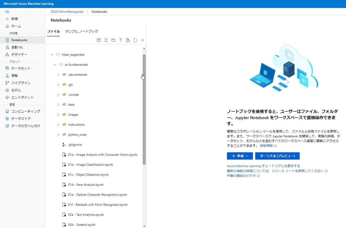Open the リリース ノート link

click(277, 171)
